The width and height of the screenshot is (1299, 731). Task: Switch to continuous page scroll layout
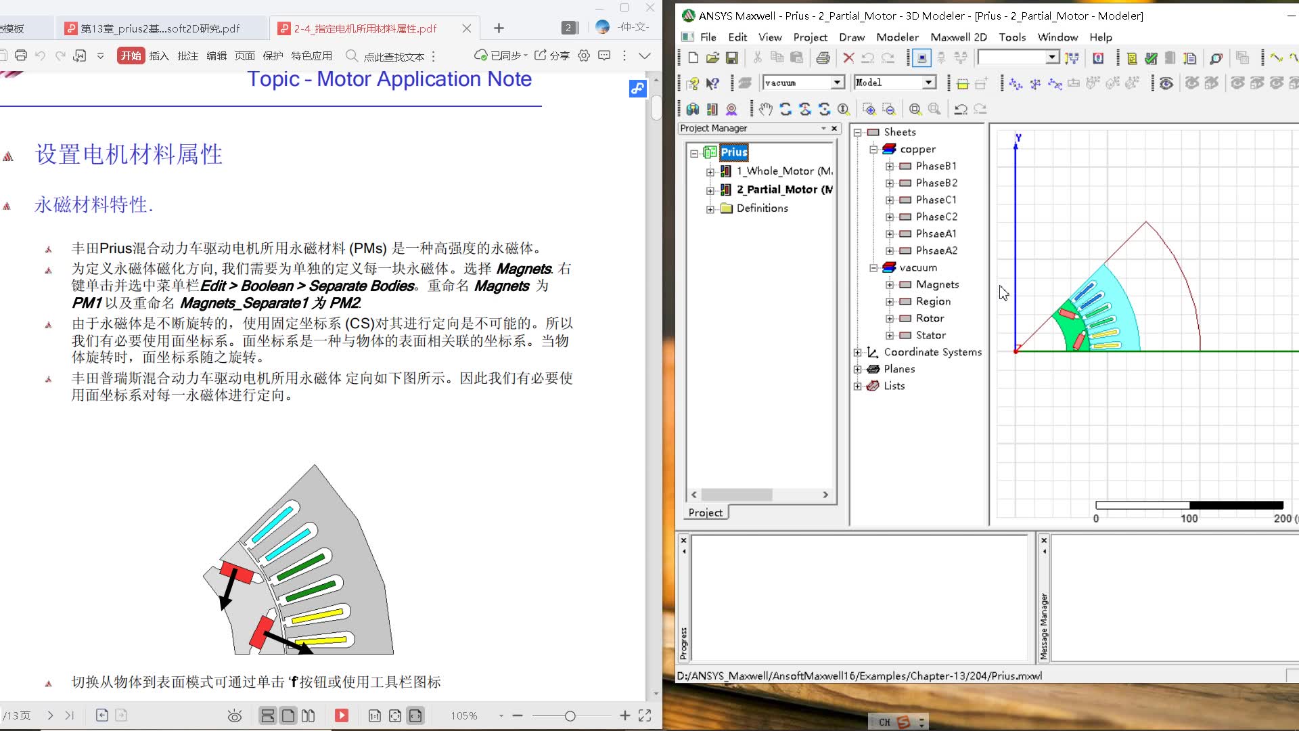pyautogui.click(x=268, y=715)
